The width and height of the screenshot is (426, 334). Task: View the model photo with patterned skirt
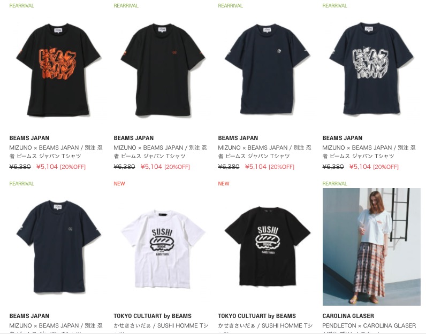(371, 247)
